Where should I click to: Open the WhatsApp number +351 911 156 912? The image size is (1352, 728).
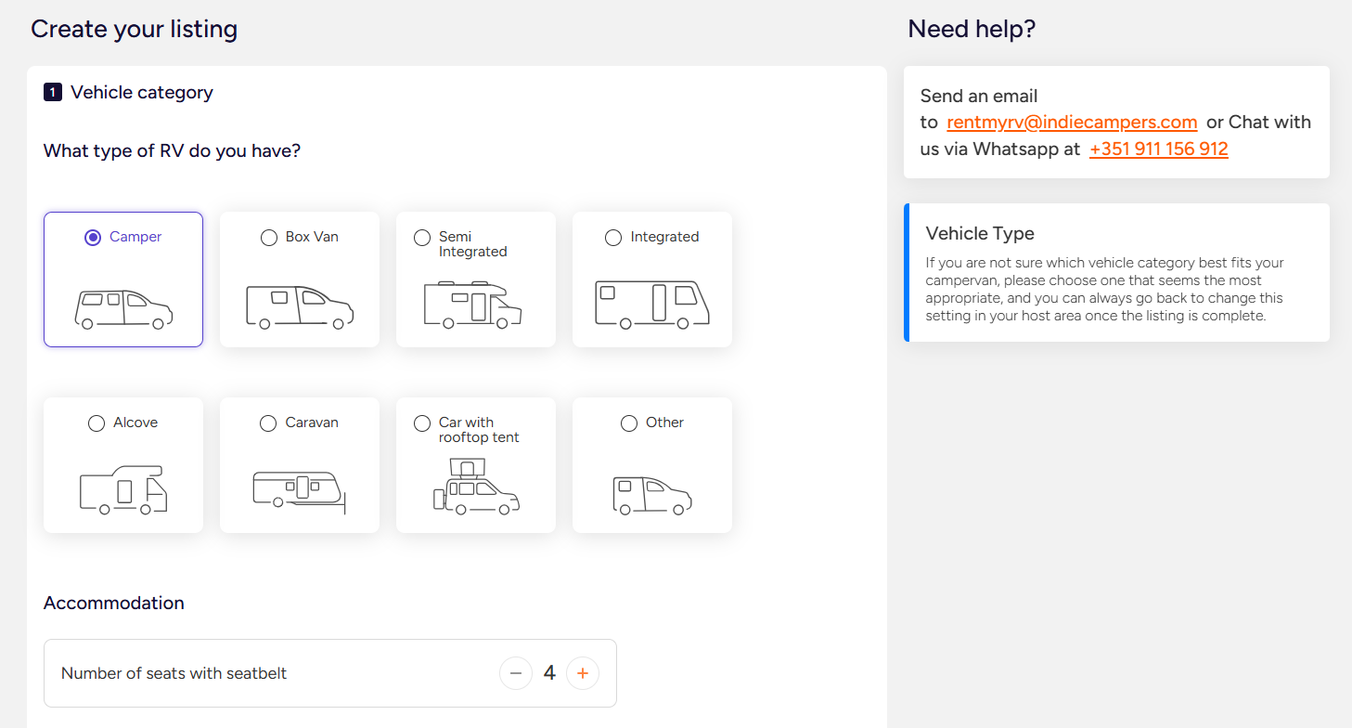coord(1159,149)
